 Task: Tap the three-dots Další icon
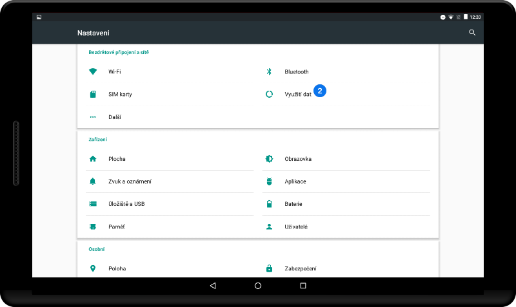click(x=93, y=117)
